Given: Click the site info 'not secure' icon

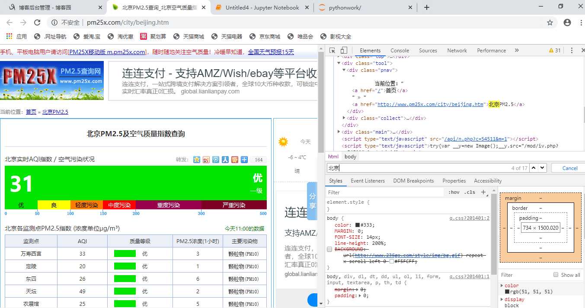Looking at the screenshot, I should pyautogui.click(x=54, y=22).
